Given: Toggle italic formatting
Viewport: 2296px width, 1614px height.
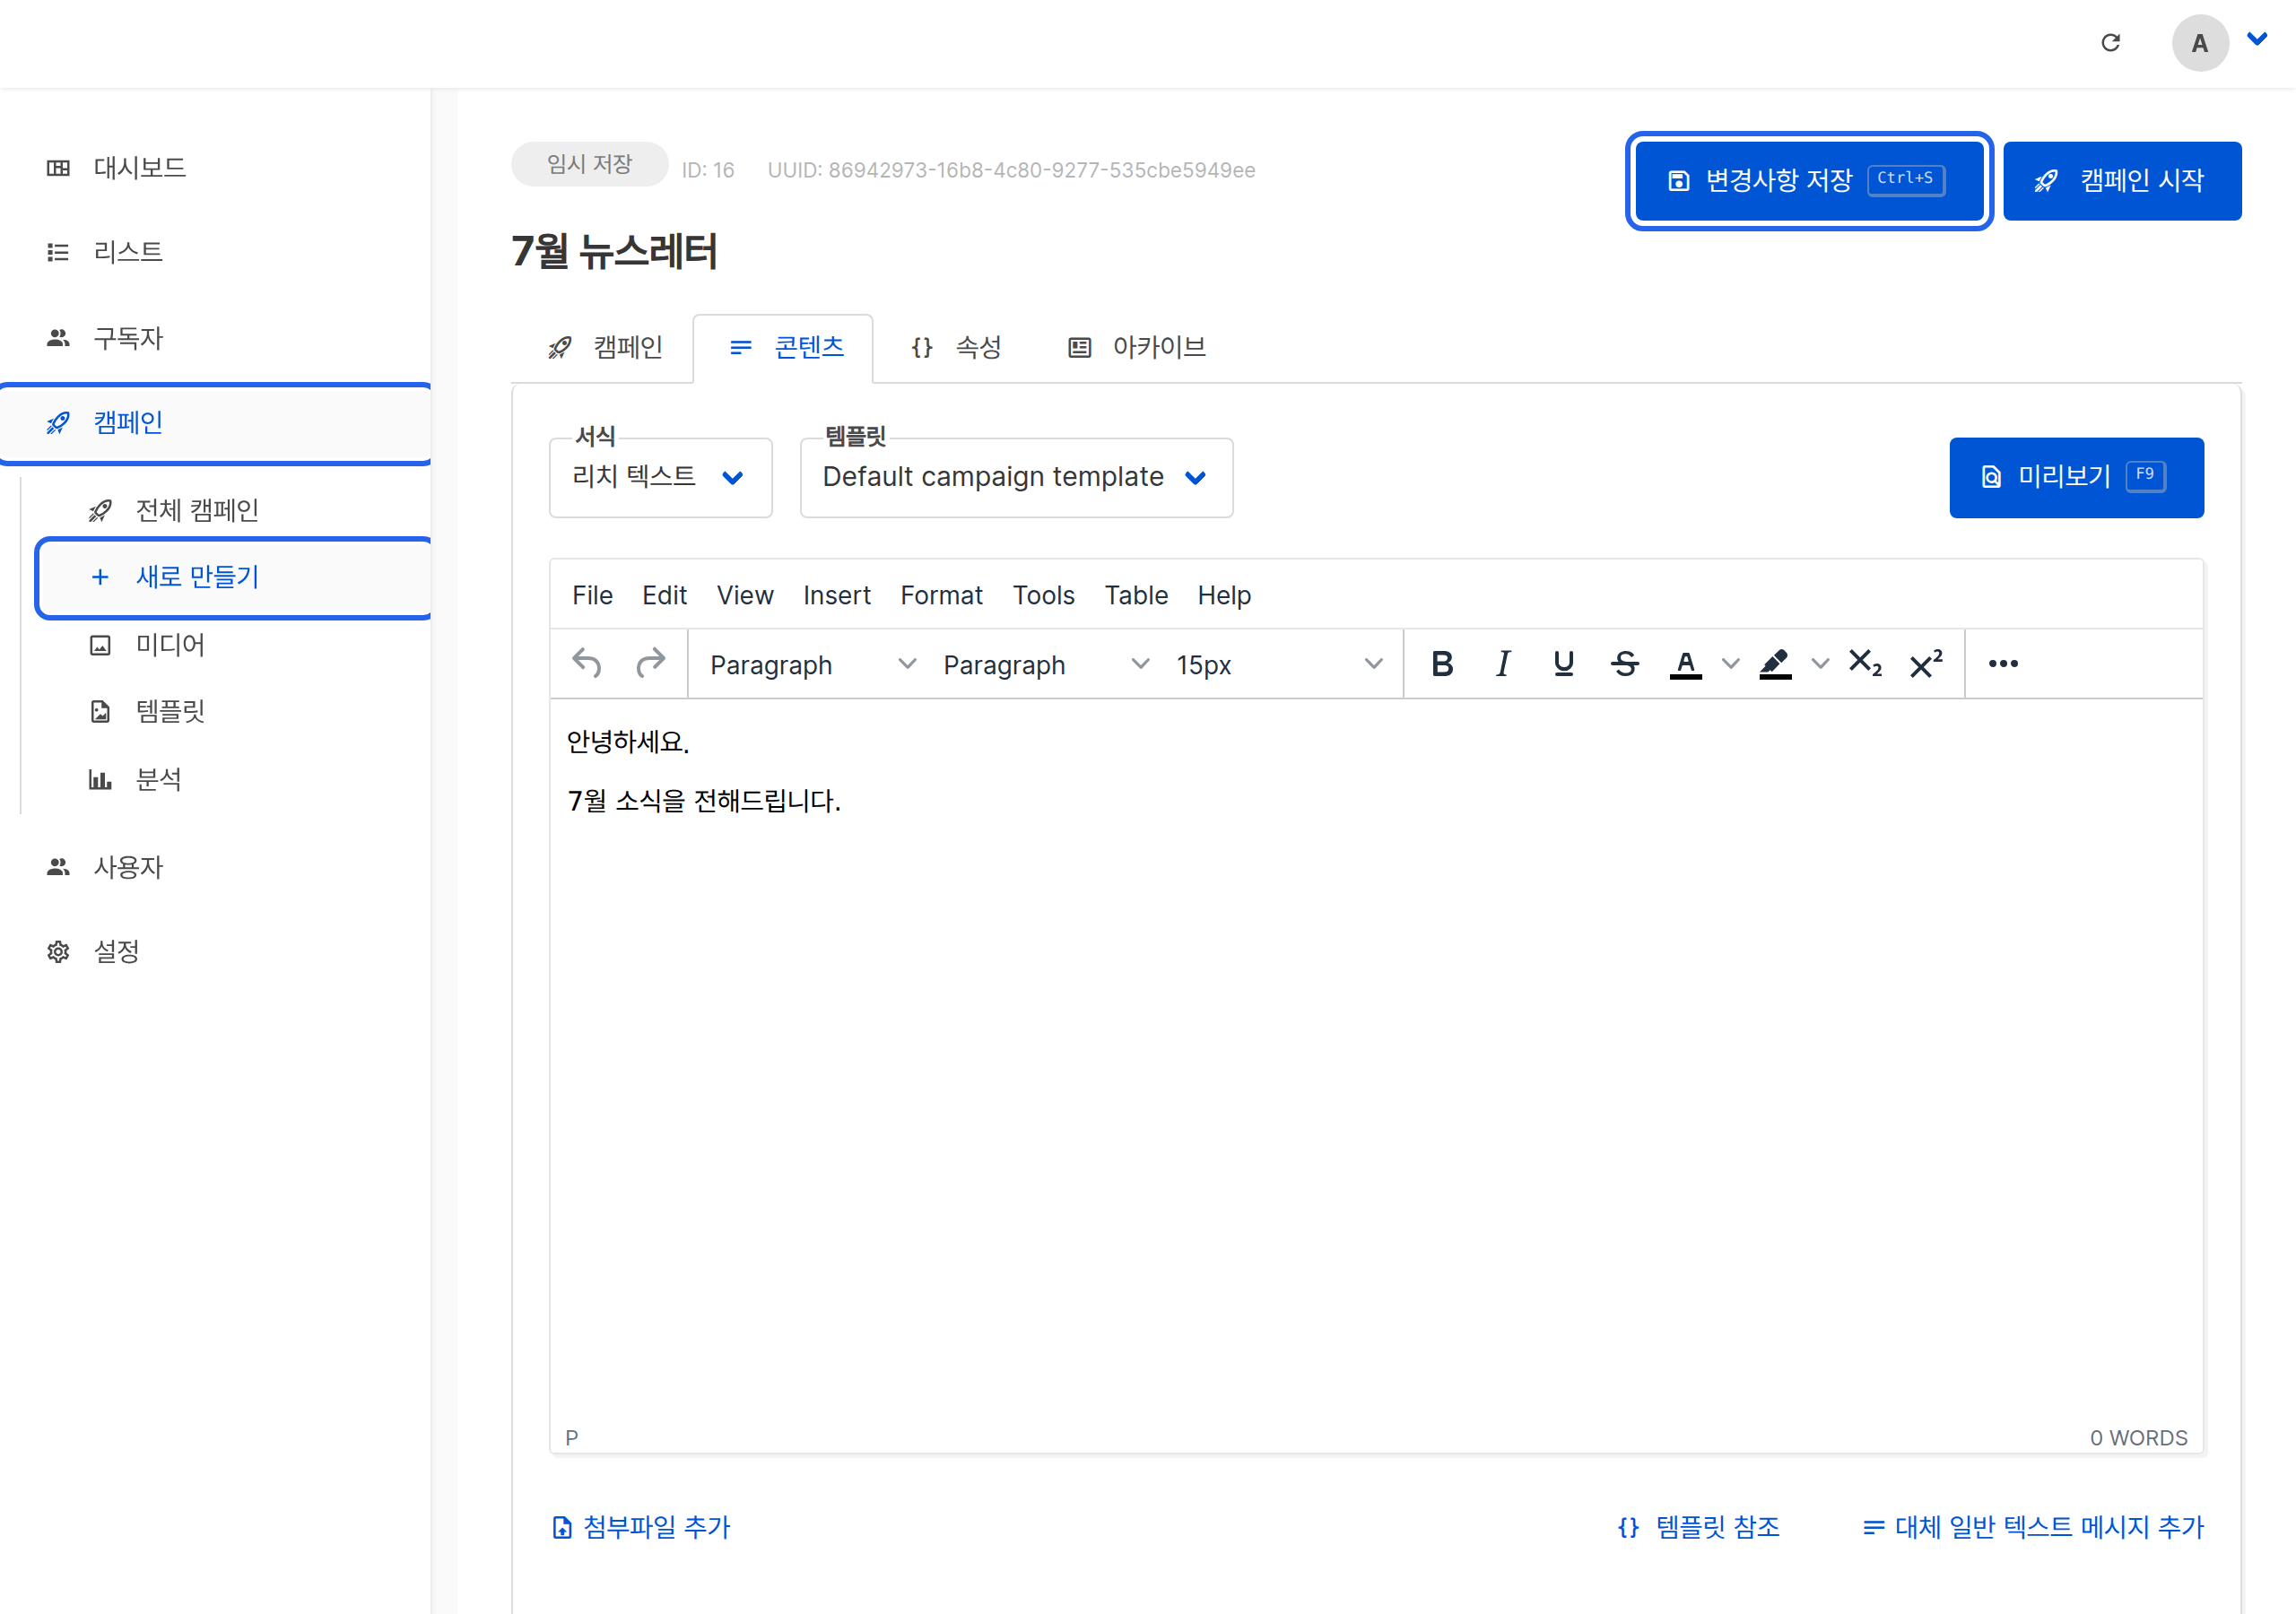Looking at the screenshot, I should coord(1502,663).
